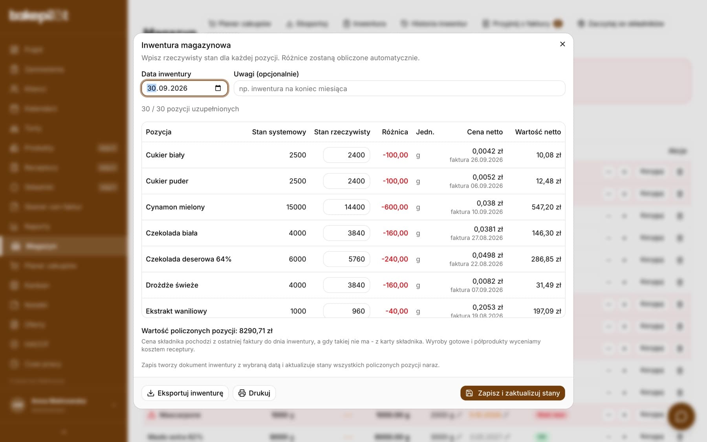Screen dimensions: 707x442
Task: Select the Cynamon mielony row name
Action: click(175, 207)
